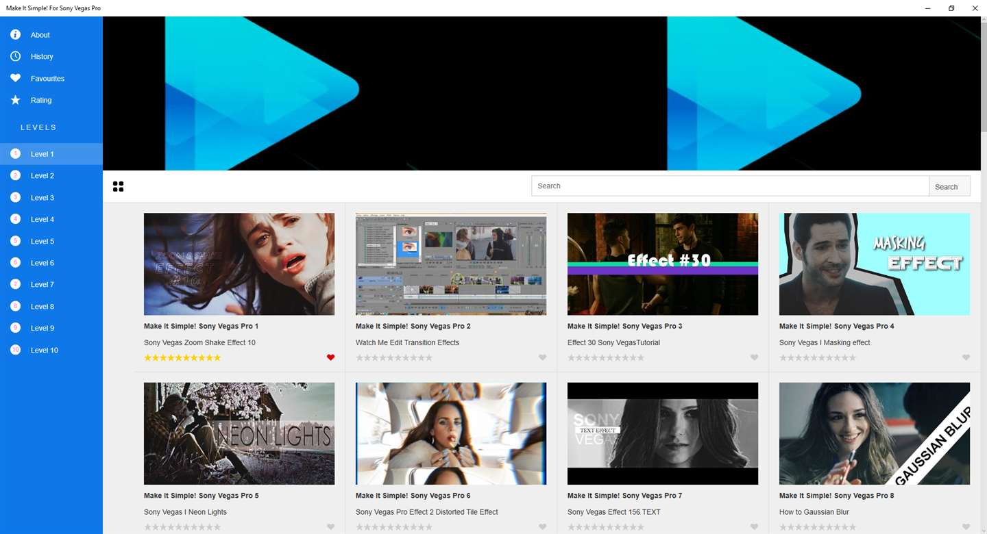Open the Favourites page
Image resolution: width=987 pixels, height=534 pixels.
51,78
